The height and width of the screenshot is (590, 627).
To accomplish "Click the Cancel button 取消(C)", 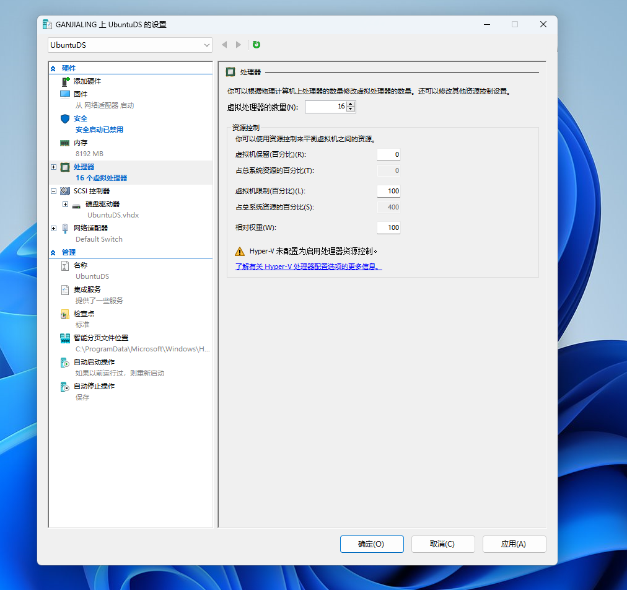I will (x=443, y=544).
